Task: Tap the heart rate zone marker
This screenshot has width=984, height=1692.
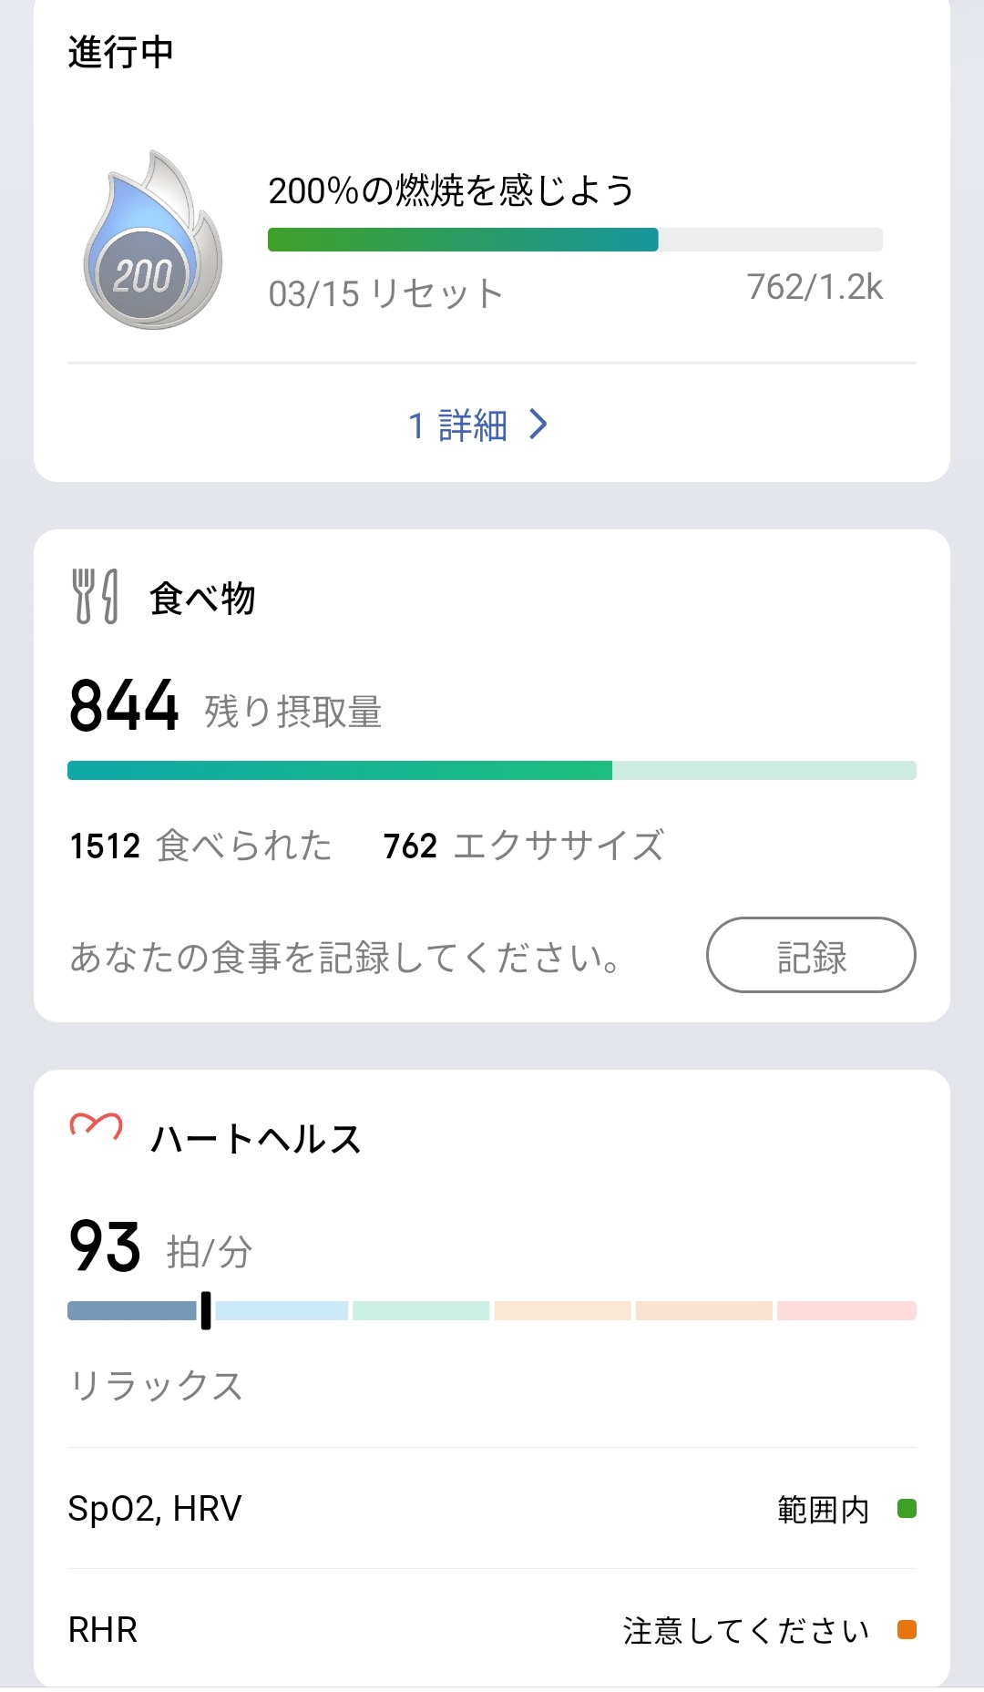Action: (x=206, y=1310)
